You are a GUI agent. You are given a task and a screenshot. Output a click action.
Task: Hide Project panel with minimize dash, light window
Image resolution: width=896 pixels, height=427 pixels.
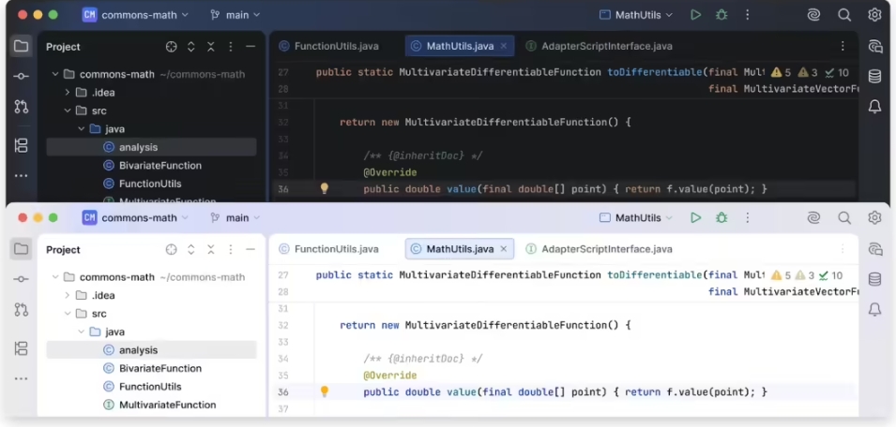pos(251,250)
